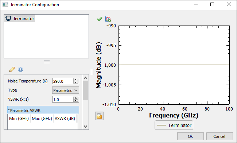
Task: Decrease VSWR value with down arrow
Action: [76, 101]
